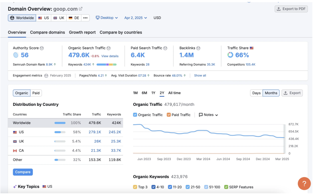Open the Notes dropdown
Screen dimensions: 313x196
point(208,115)
